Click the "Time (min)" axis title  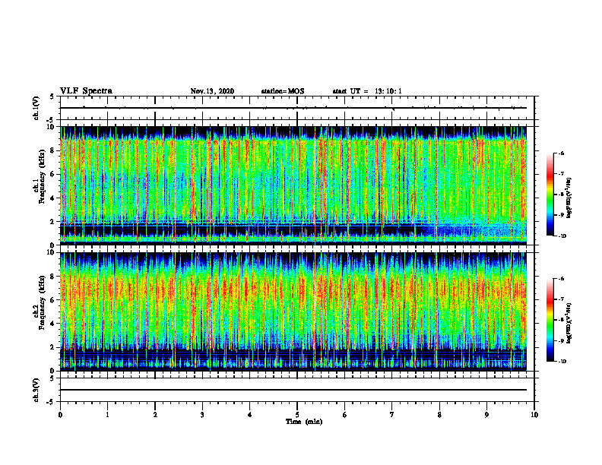pos(304,422)
